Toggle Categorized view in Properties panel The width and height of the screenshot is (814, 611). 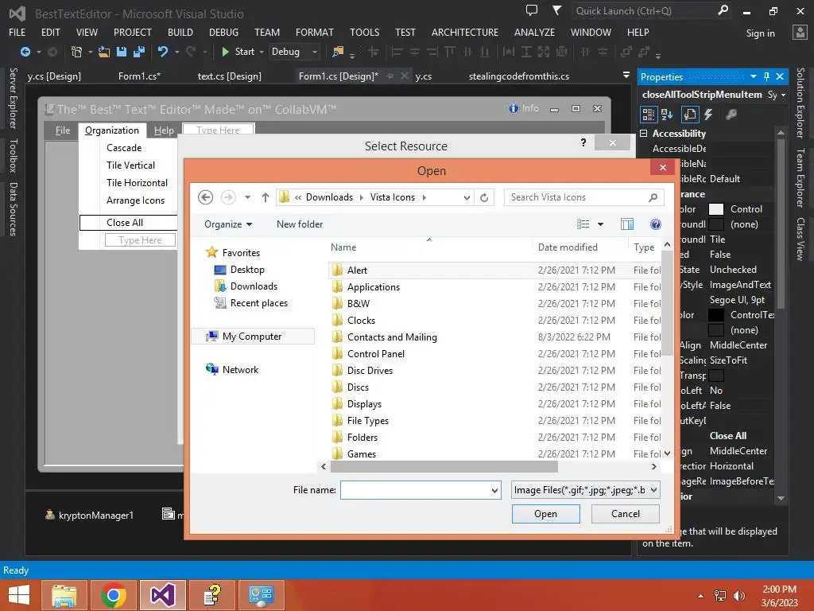coord(648,115)
